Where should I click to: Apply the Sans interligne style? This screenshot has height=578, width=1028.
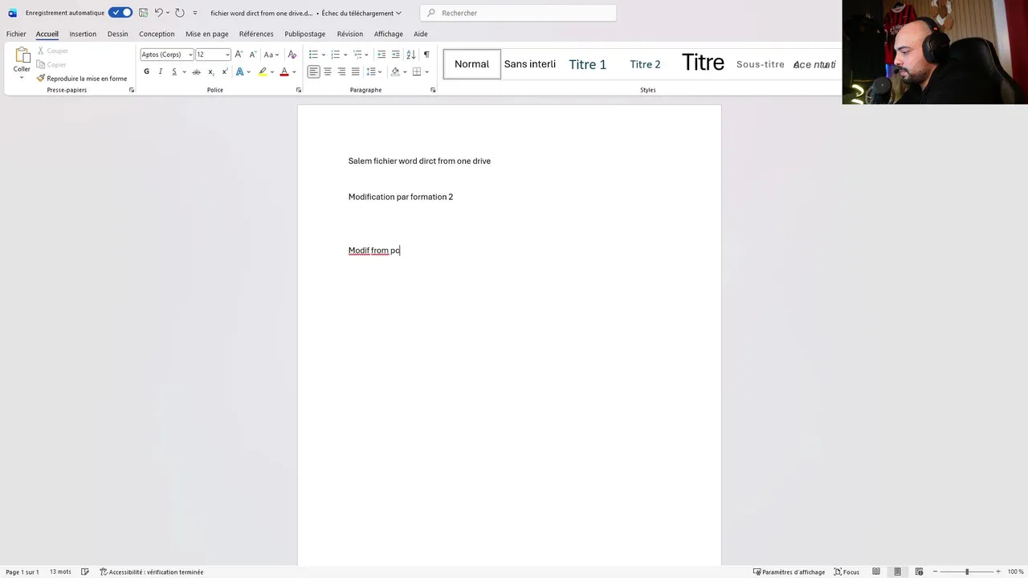[x=530, y=64]
